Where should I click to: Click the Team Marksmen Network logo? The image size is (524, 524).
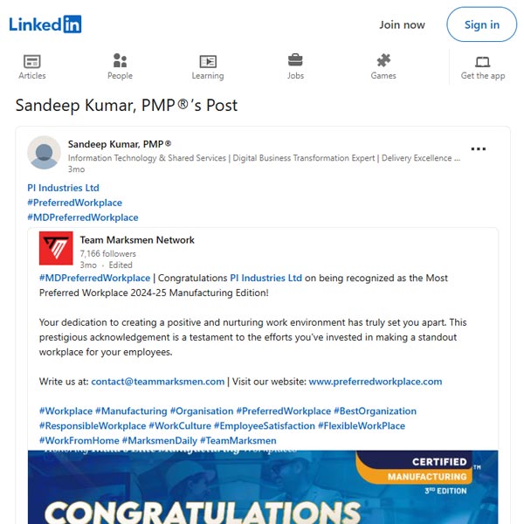[x=56, y=248]
